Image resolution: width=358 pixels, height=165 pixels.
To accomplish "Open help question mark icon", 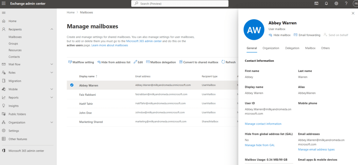I will click(x=346, y=3).
